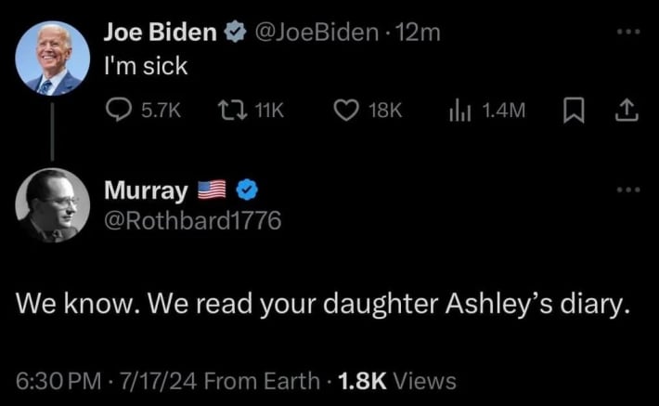
Task: Open more options on Murray's reply
Action: (x=628, y=190)
